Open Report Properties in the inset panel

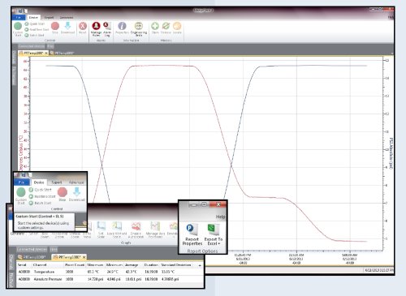coord(192,234)
